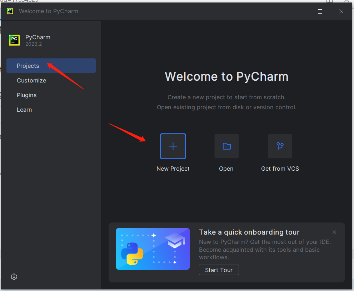
Task: Click the PyCharm 2023.2 logo in sidebar
Action: click(x=14, y=40)
